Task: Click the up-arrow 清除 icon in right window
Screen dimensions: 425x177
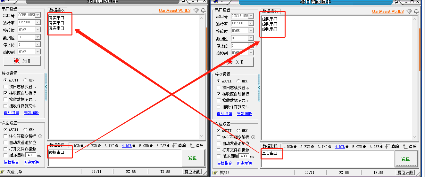Action: pyautogui.click(x=405, y=146)
